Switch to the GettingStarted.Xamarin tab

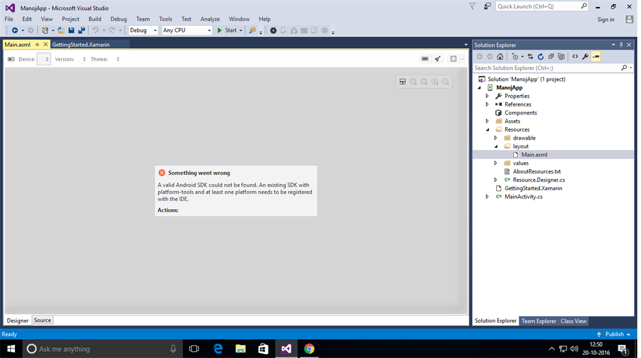click(81, 44)
